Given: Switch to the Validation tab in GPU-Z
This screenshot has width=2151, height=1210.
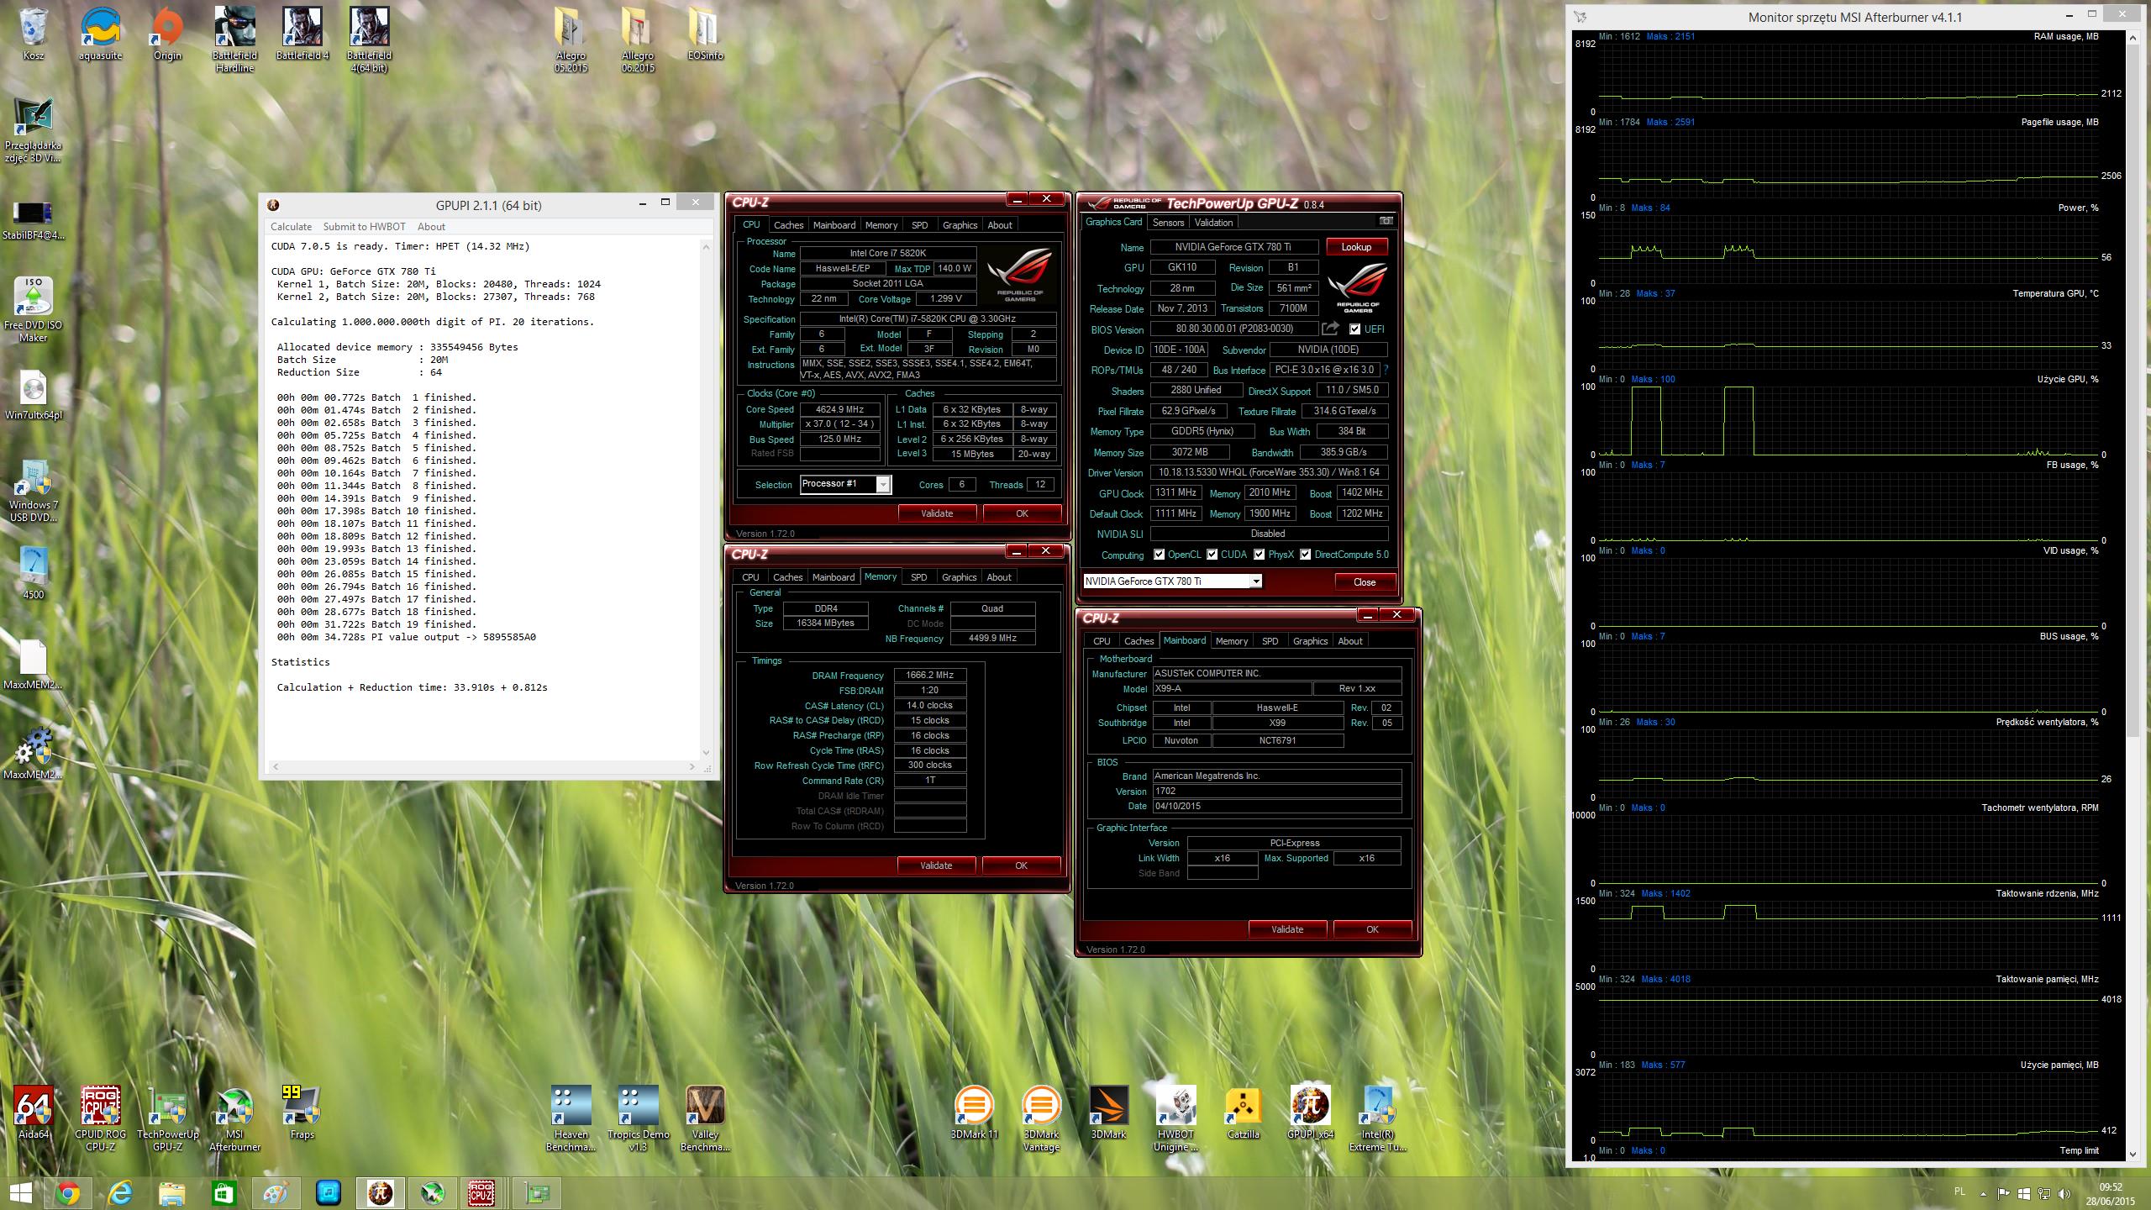Looking at the screenshot, I should [x=1214, y=223].
